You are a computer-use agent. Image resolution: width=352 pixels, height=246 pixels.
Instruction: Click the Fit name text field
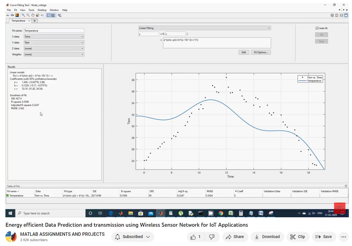(x=54, y=31)
